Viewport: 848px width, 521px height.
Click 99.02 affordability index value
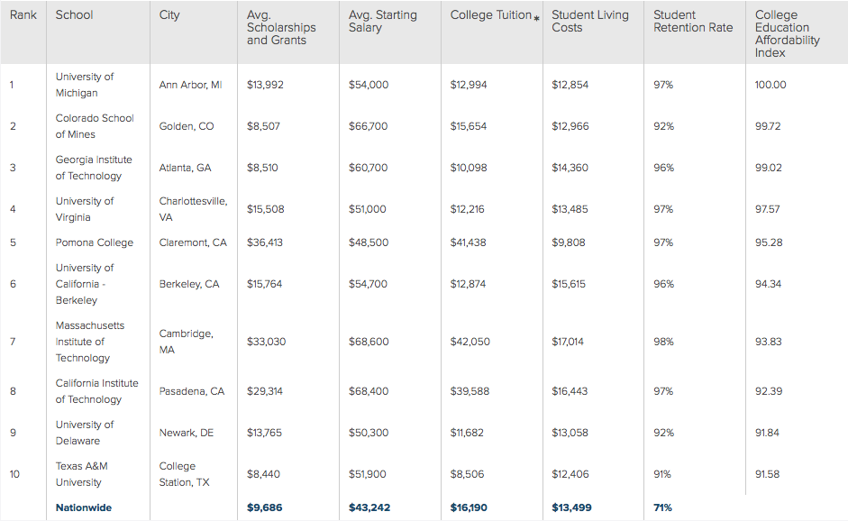(768, 168)
